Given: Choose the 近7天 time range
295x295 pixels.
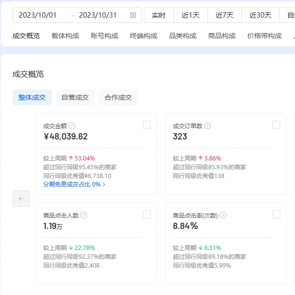Looking at the screenshot, I should coord(225,15).
